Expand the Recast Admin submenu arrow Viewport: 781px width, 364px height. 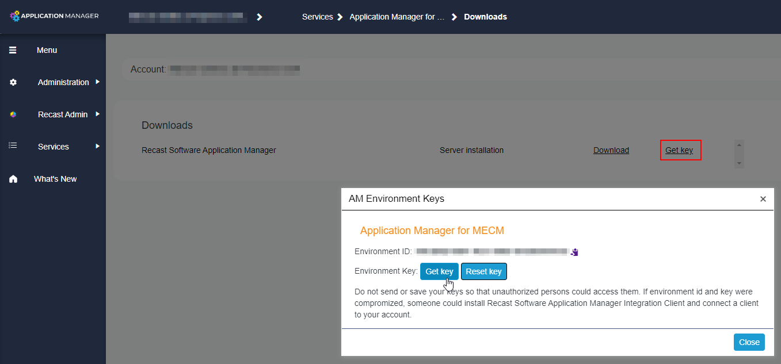point(98,114)
